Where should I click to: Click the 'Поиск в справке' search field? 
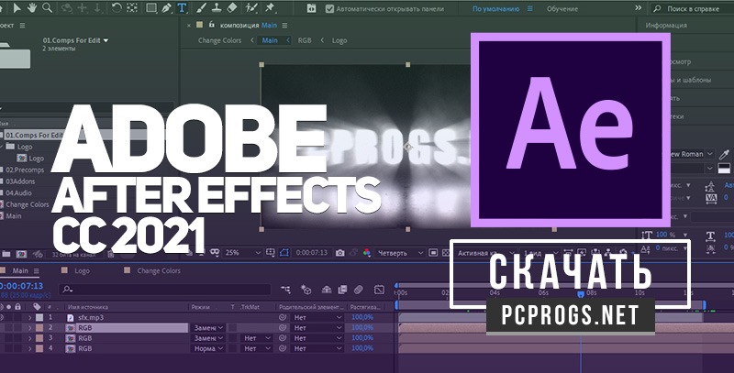pyautogui.click(x=693, y=8)
